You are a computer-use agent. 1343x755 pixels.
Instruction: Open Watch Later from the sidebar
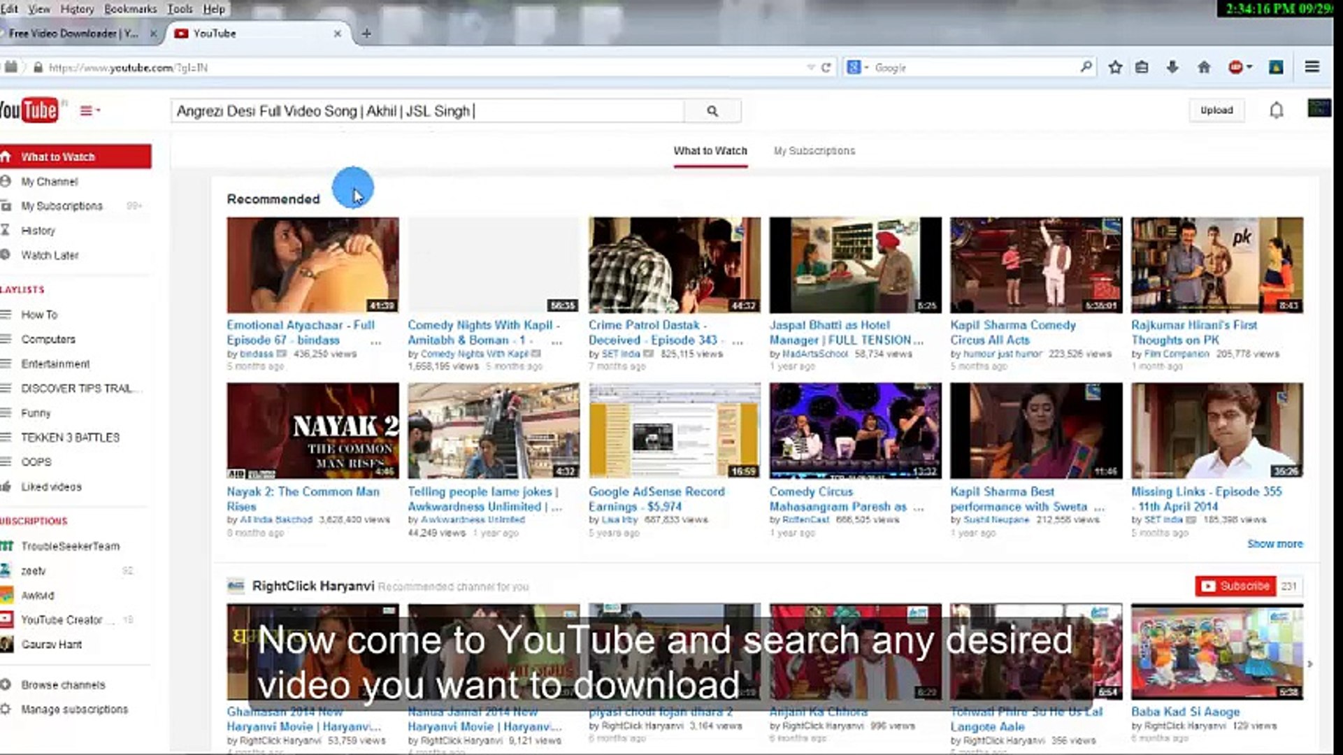[49, 255]
